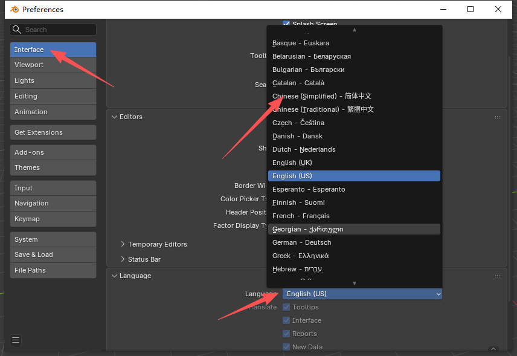Click the grip handle on the Language header
517x356 pixels.
(x=498, y=276)
